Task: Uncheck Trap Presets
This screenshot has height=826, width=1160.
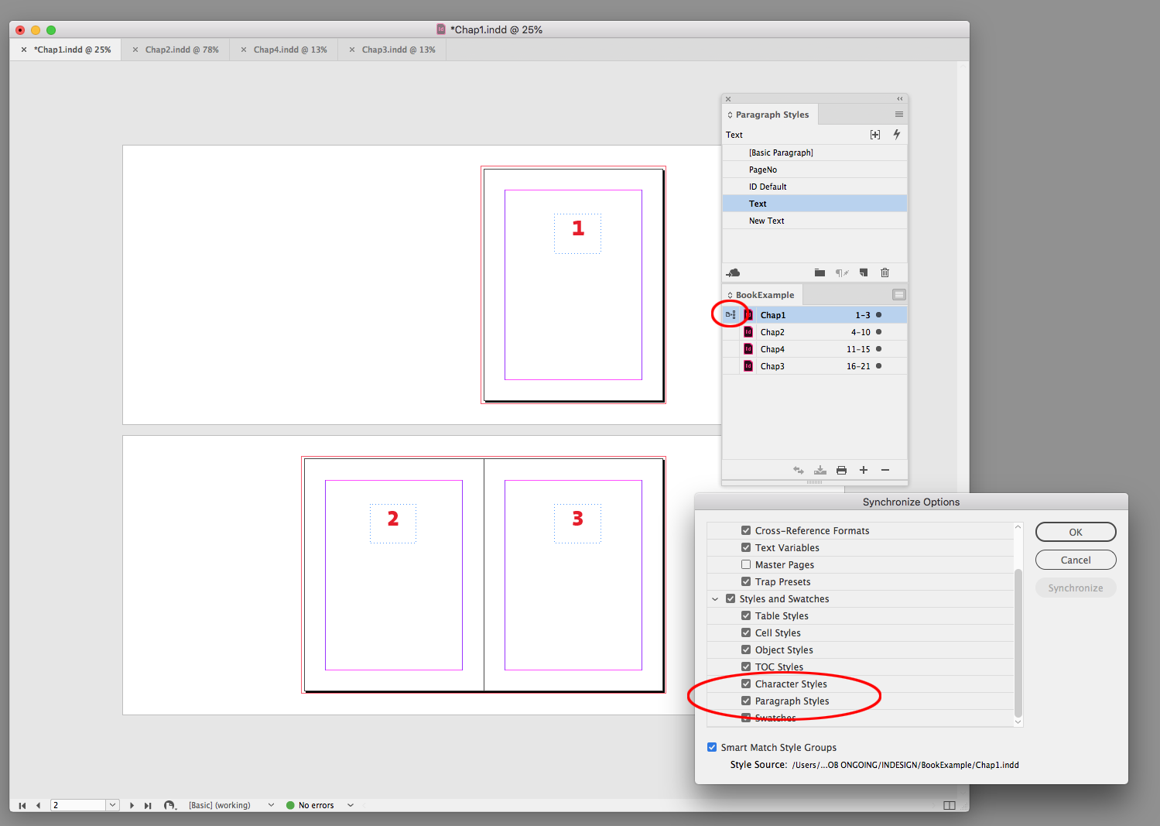Action: click(x=746, y=582)
